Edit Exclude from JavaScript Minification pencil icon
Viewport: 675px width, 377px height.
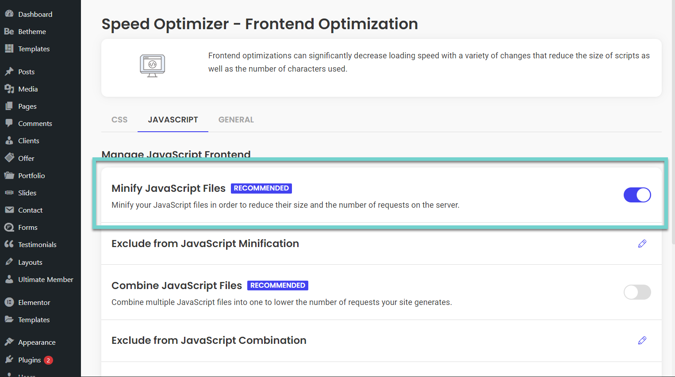point(642,244)
